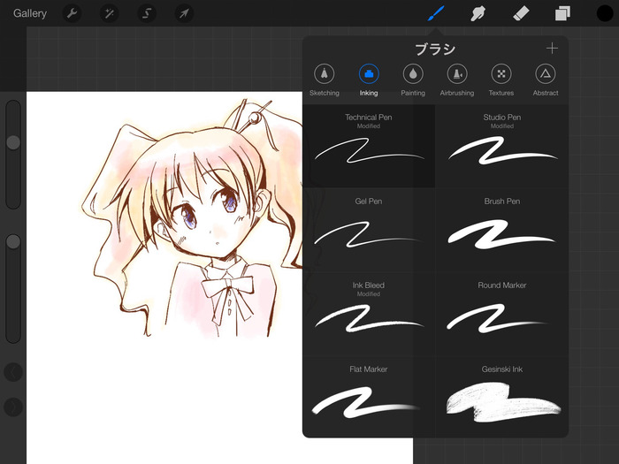Viewport: 619px width, 464px height.
Task: Switch to the Sketching brush set
Action: [325, 80]
